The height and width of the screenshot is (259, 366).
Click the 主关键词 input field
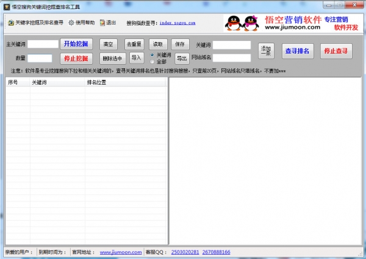43,44
